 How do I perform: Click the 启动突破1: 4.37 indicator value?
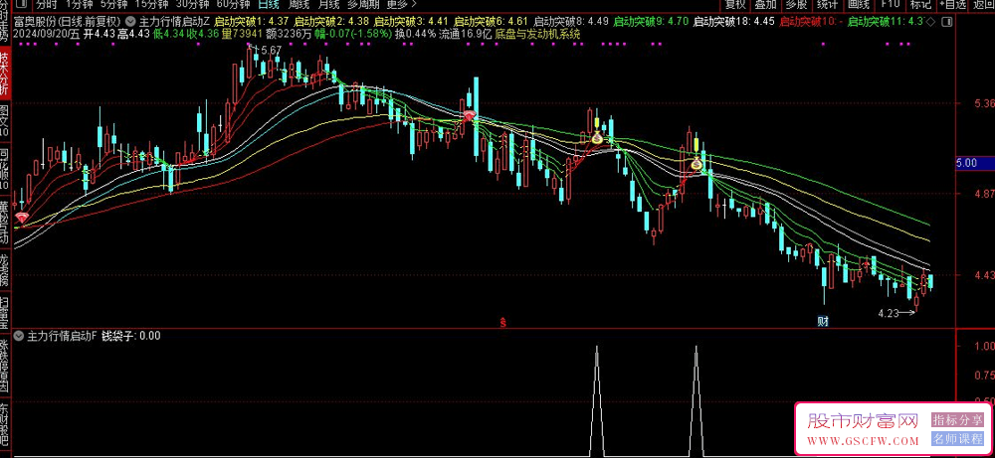tap(253, 21)
